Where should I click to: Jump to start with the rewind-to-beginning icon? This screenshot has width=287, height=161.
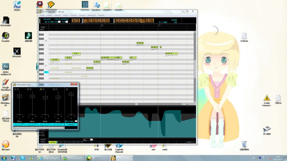click(117, 21)
